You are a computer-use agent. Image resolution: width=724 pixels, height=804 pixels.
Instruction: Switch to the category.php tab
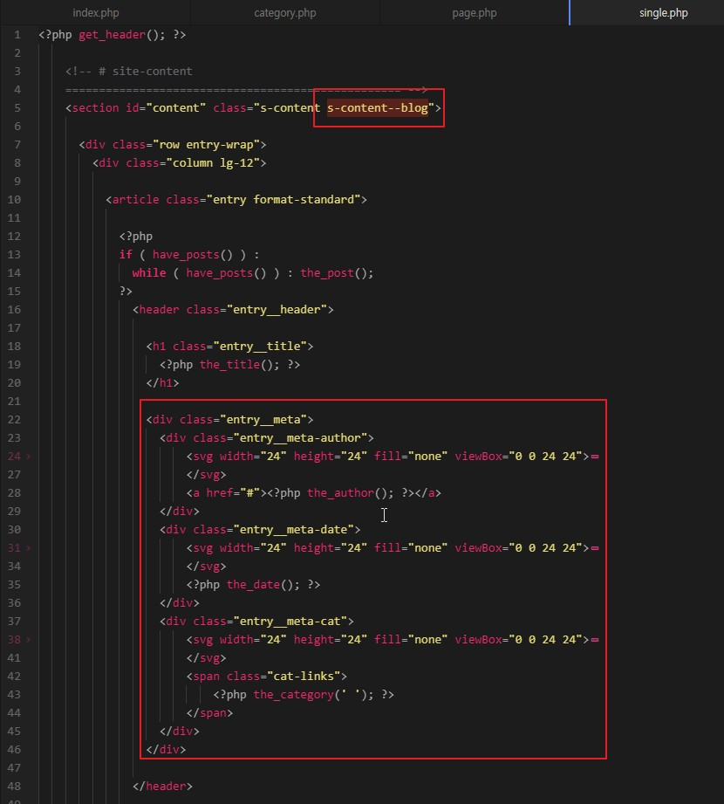click(x=285, y=13)
